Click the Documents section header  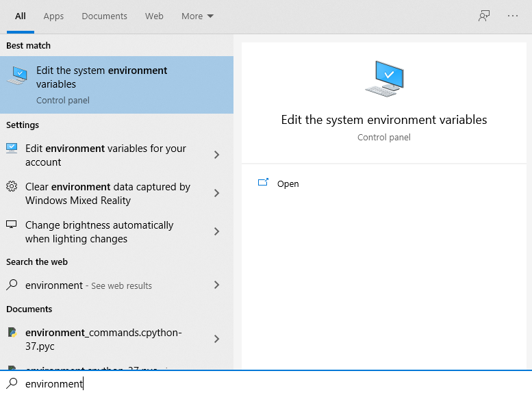29,309
